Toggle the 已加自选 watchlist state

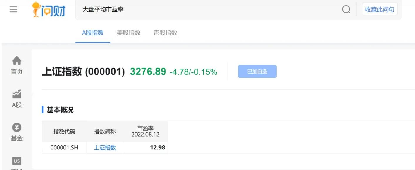[x=257, y=71]
